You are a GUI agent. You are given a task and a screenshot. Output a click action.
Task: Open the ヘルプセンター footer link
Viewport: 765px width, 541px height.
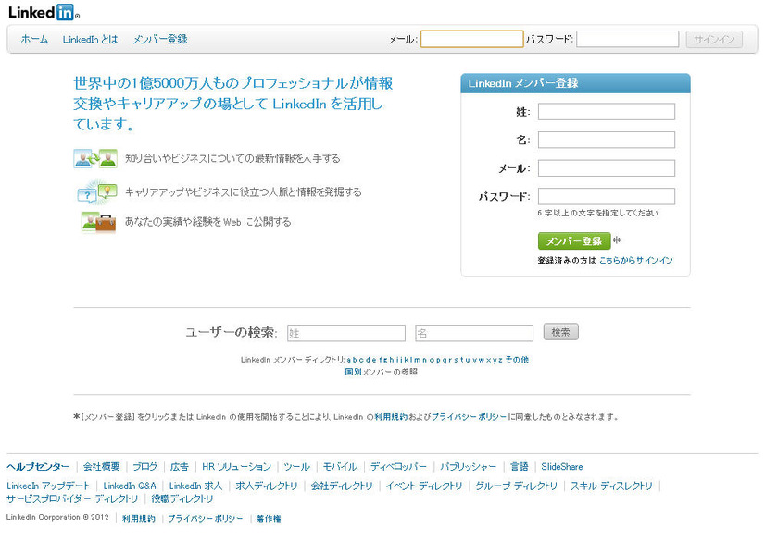click(38, 467)
